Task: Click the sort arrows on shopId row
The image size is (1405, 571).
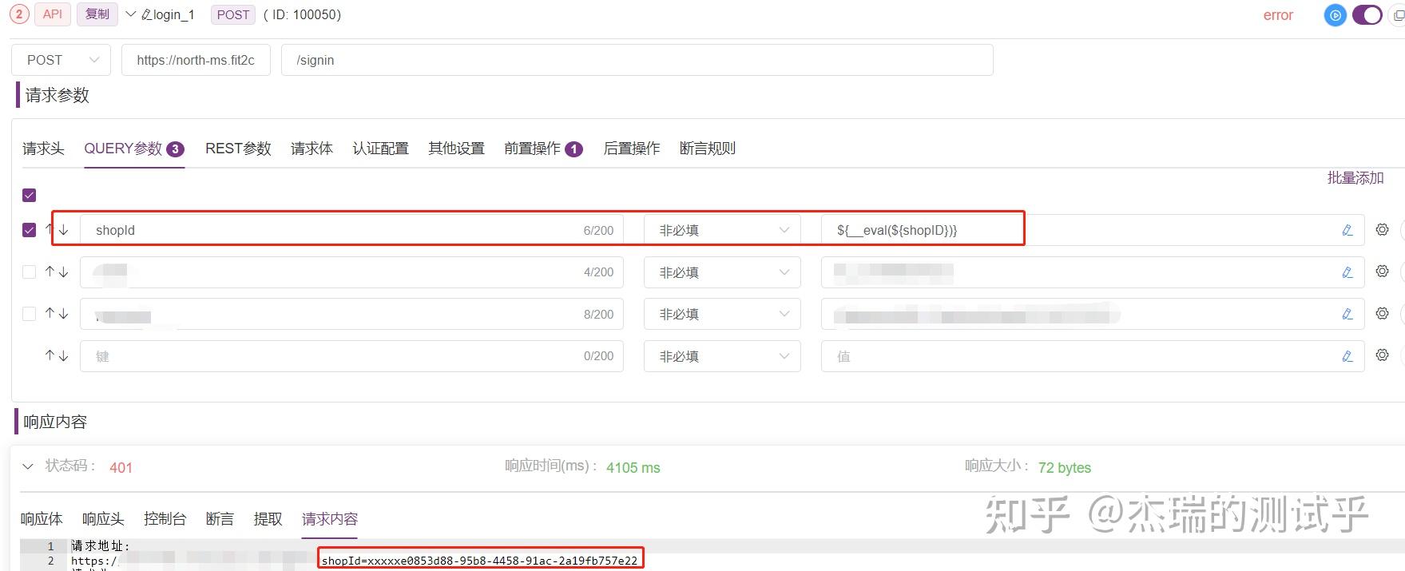Action: (57, 230)
